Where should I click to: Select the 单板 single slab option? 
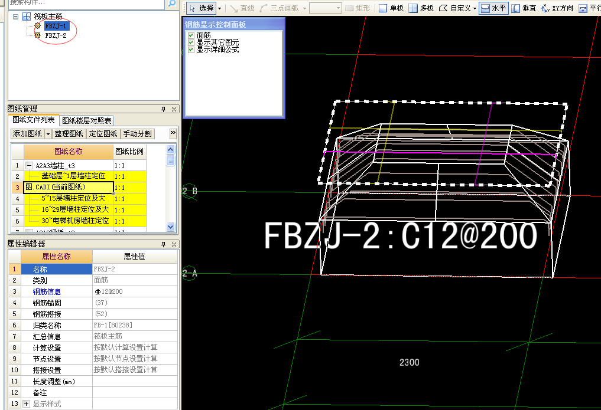pyautogui.click(x=391, y=8)
